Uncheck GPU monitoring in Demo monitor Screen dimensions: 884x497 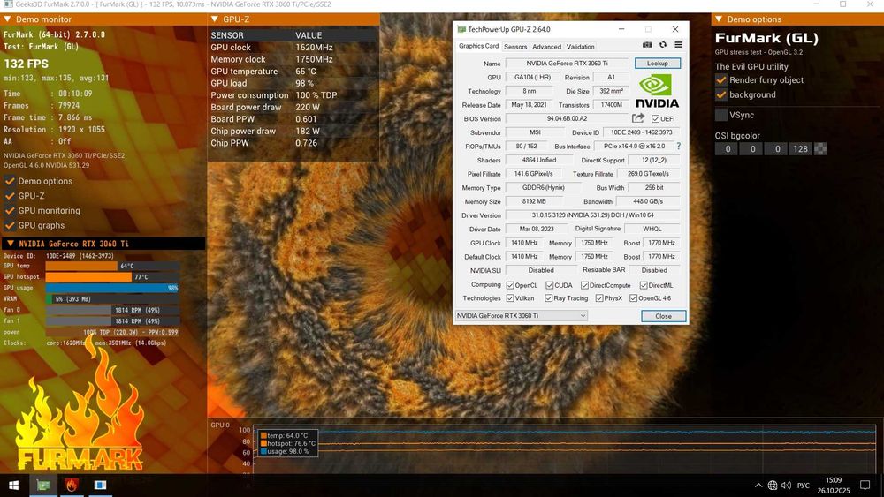coord(10,210)
